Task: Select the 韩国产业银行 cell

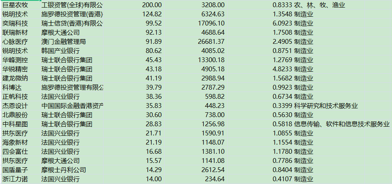Action: click(x=60, y=51)
